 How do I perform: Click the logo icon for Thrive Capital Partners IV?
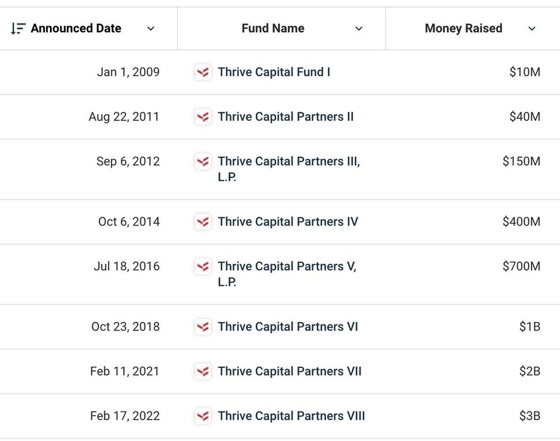point(202,222)
